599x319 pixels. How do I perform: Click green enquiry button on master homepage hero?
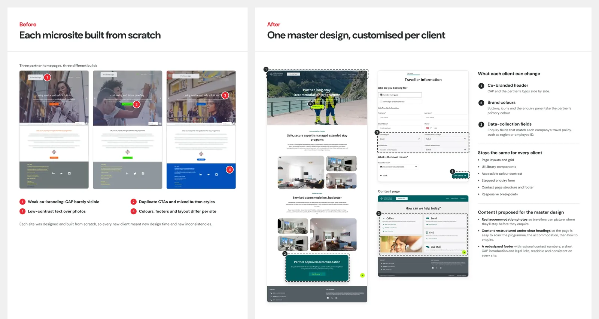point(317,107)
